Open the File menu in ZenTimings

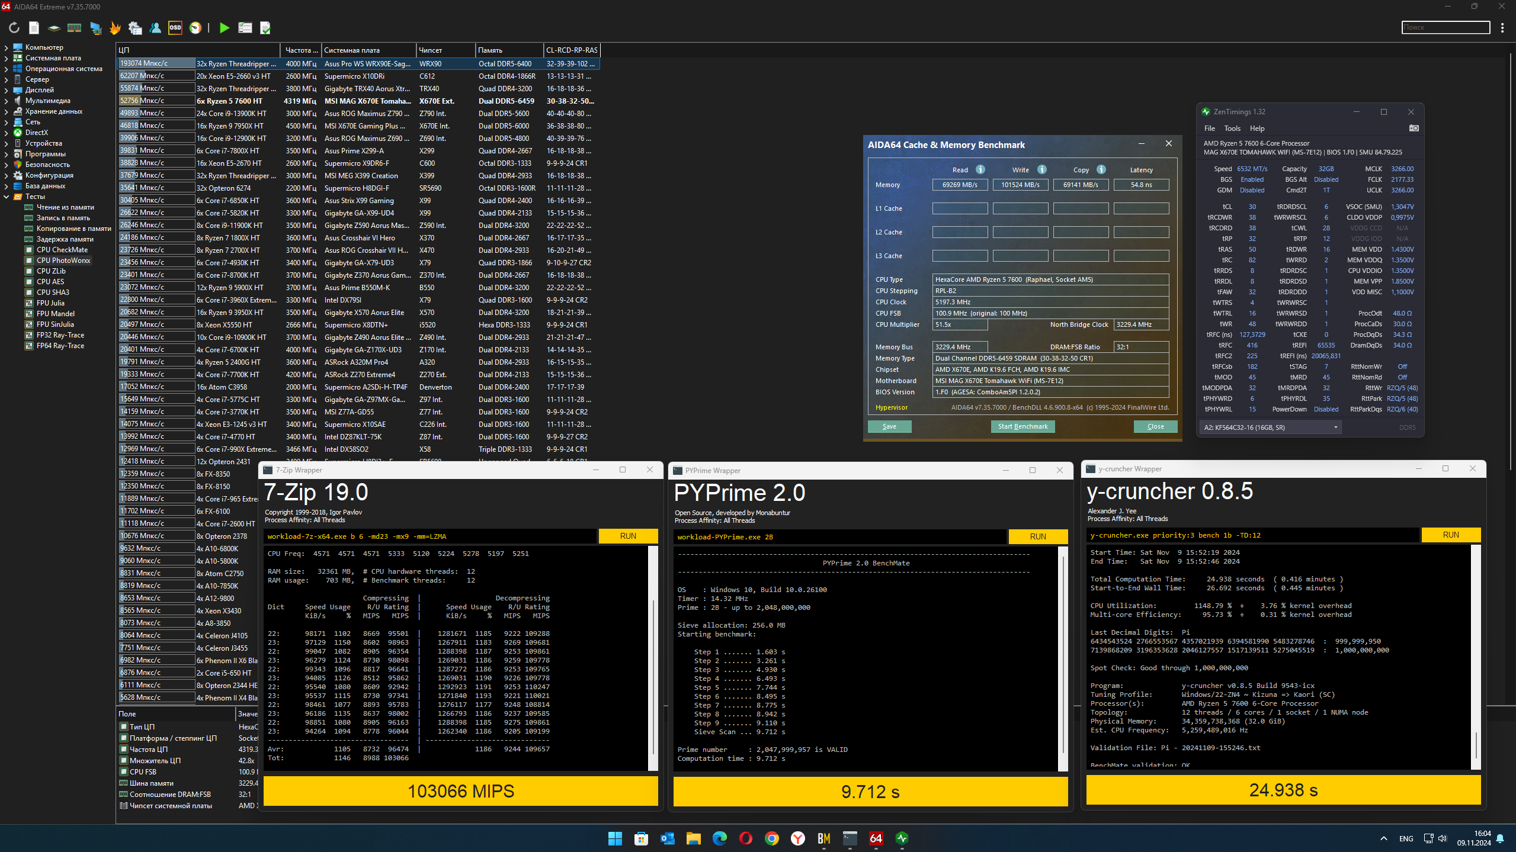click(x=1209, y=128)
